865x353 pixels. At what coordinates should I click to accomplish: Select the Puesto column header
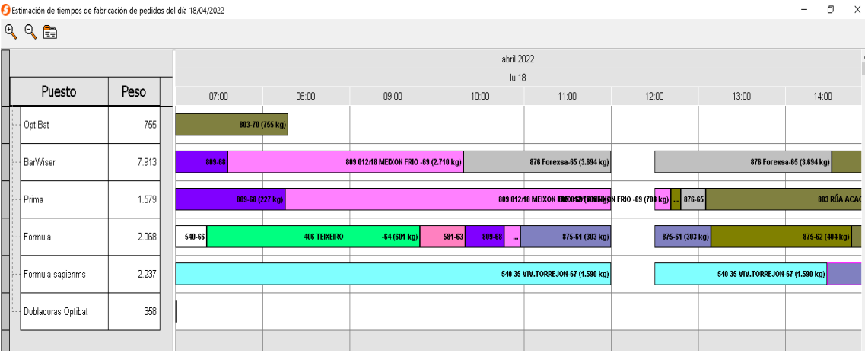click(59, 92)
